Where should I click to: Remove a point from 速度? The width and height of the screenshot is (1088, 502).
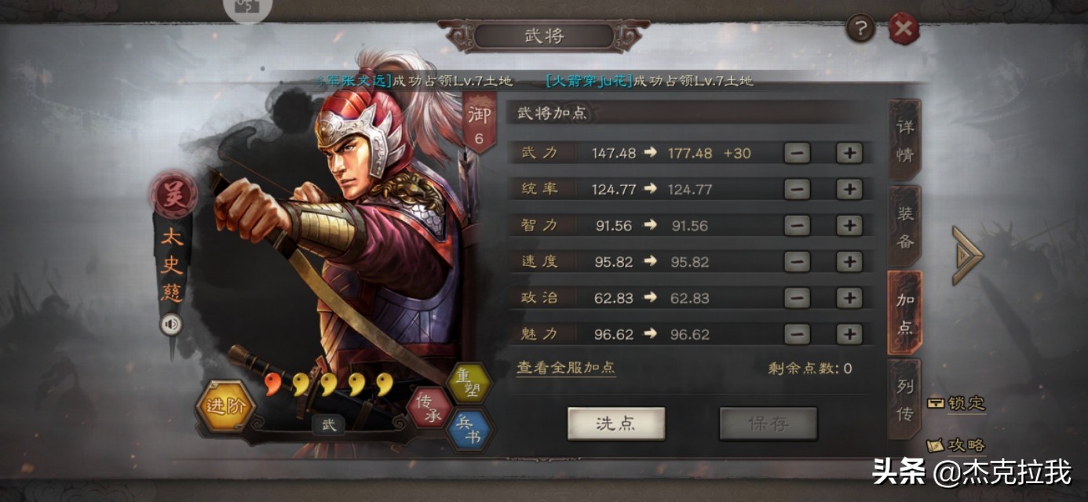point(797,262)
